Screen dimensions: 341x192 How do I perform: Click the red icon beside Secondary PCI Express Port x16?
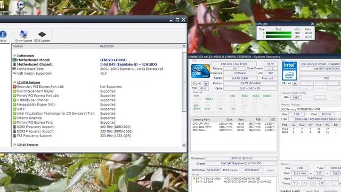14,86
